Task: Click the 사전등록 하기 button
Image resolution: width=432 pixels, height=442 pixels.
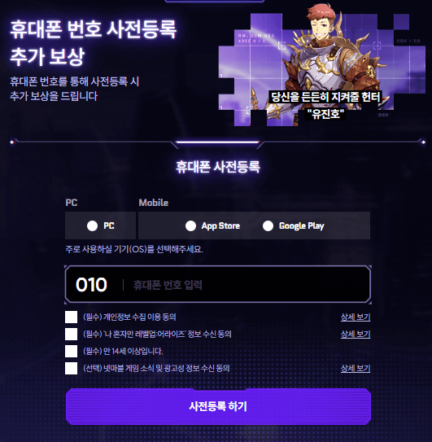Action: [218, 406]
